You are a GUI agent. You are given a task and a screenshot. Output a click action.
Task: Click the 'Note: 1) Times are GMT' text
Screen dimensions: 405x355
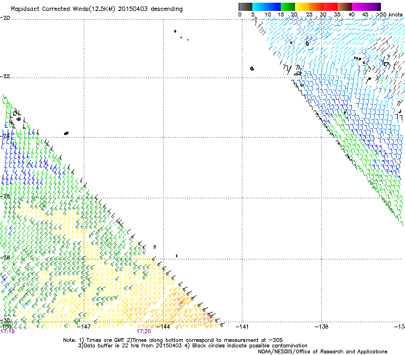click(94, 340)
